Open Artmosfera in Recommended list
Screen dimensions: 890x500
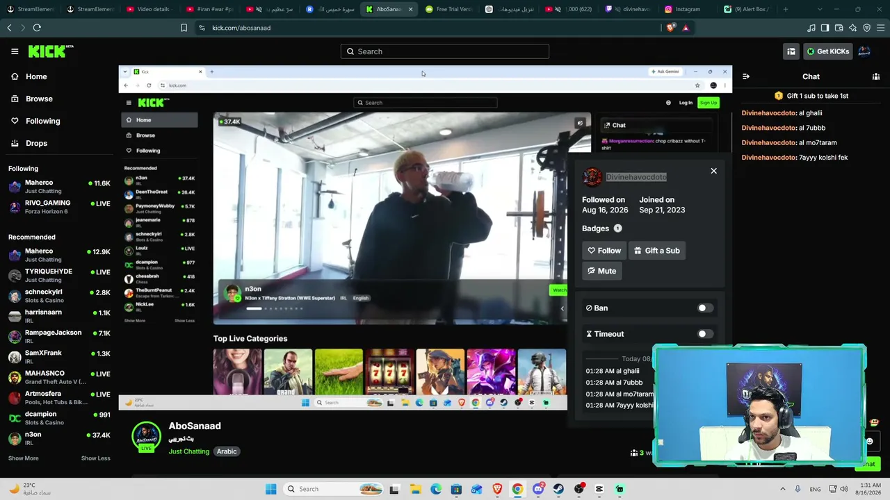pyautogui.click(x=59, y=397)
